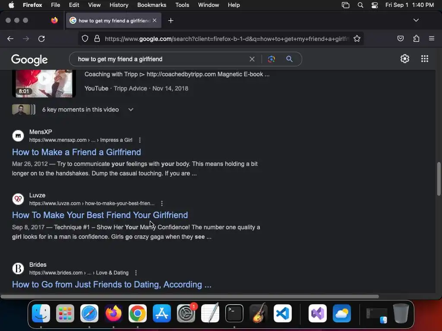Click the mensxp.com breadcrumb URL
Screen dimensions: 442x331
pyautogui.click(x=81, y=140)
